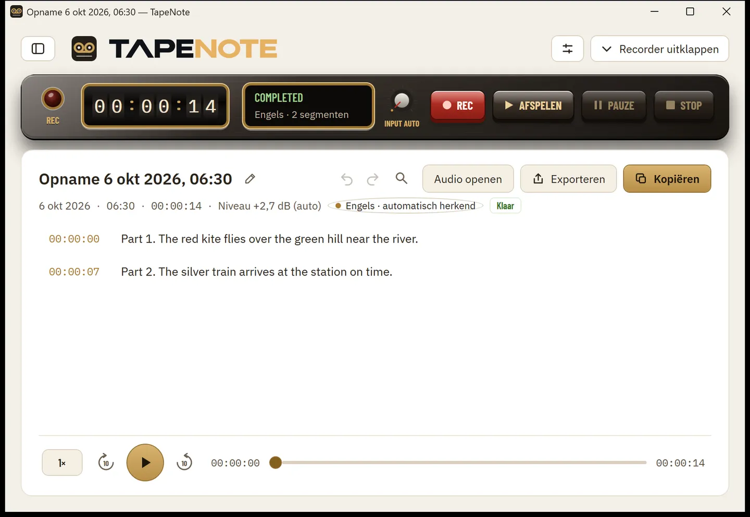Select the Part 2 silver train sentence

tap(256, 272)
